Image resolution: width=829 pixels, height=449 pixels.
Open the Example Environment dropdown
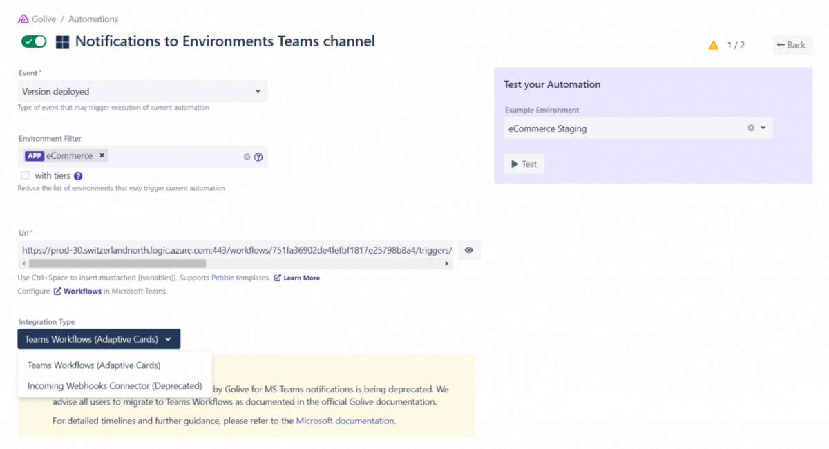[762, 127]
